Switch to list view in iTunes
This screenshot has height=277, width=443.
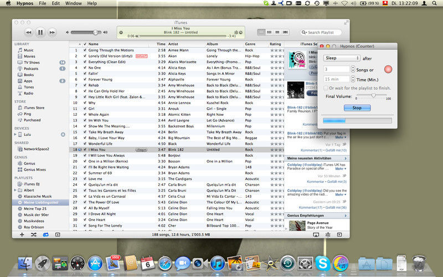[261, 32]
